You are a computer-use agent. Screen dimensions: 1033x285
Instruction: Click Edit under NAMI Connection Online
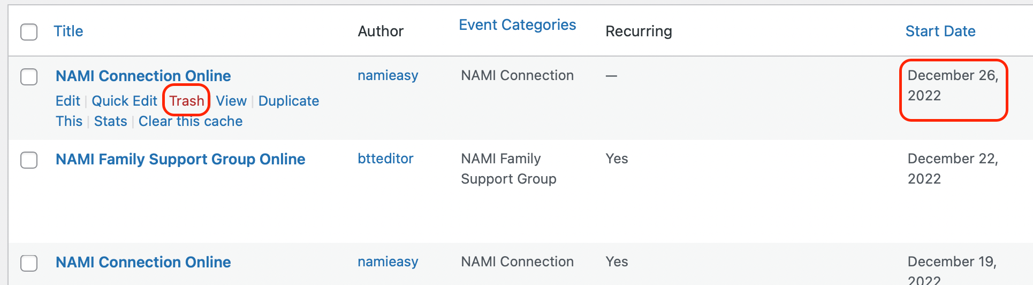coord(67,101)
